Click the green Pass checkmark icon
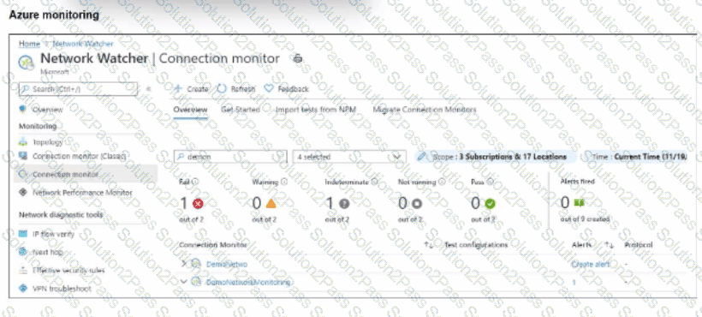Image resolution: width=702 pixels, height=317 pixels. tap(490, 204)
